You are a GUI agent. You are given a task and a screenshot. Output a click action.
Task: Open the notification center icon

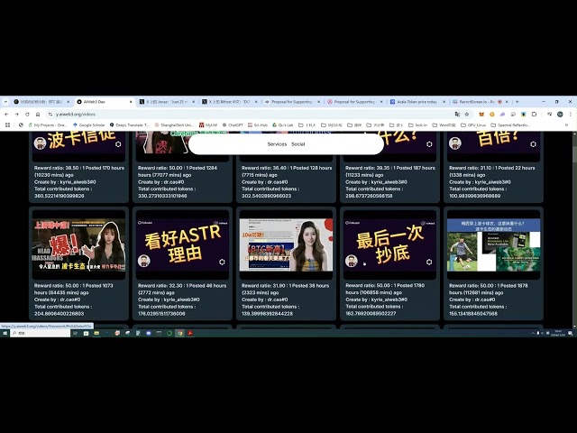(x=570, y=333)
